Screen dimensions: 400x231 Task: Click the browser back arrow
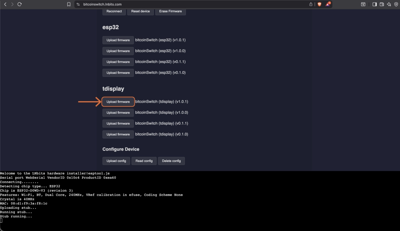5,4
